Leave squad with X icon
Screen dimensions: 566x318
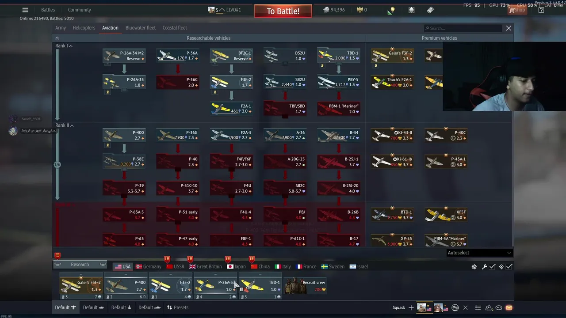[x=465, y=308]
